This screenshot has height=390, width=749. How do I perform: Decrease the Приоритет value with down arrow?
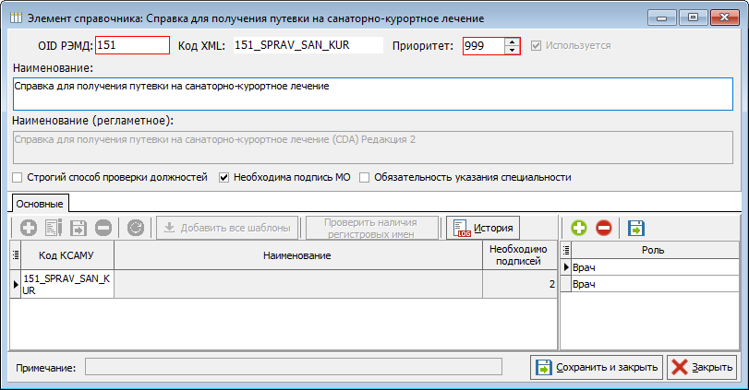513,50
